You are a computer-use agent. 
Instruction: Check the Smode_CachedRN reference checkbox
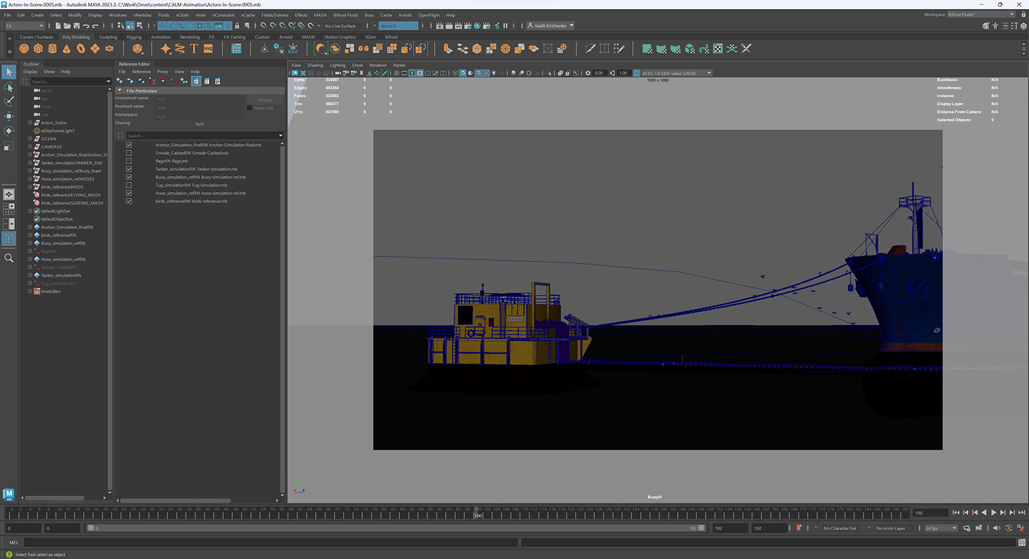[129, 153]
